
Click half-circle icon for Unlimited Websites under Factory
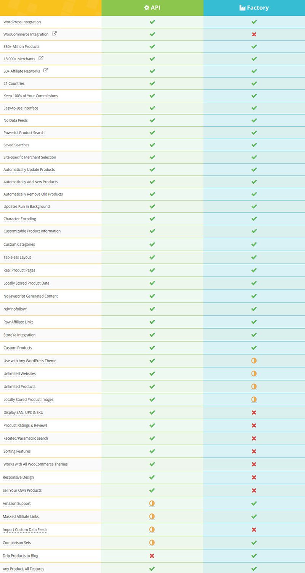tap(254, 374)
